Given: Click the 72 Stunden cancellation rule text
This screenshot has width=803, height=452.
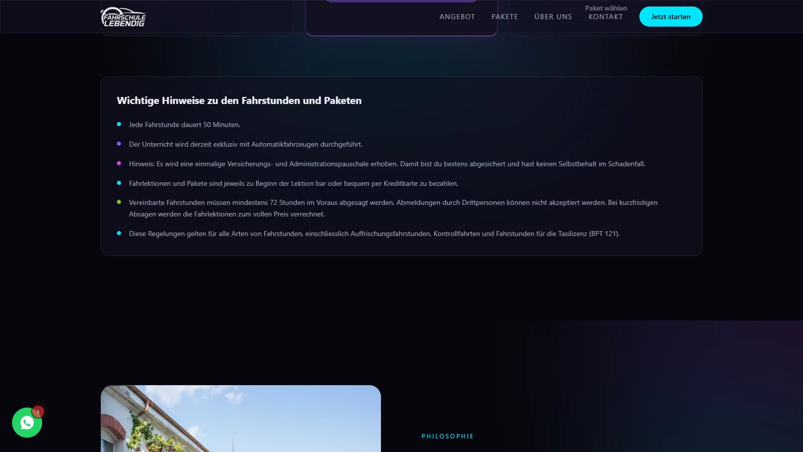Looking at the screenshot, I should coord(393,208).
